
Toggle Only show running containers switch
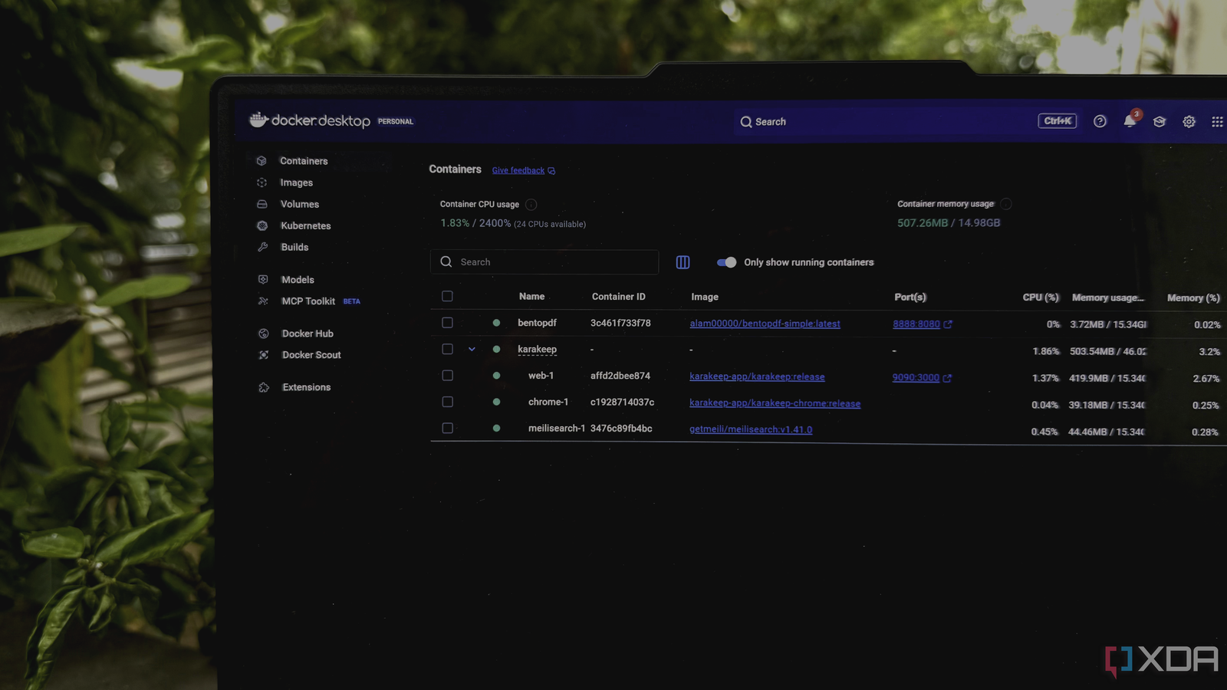(x=726, y=262)
